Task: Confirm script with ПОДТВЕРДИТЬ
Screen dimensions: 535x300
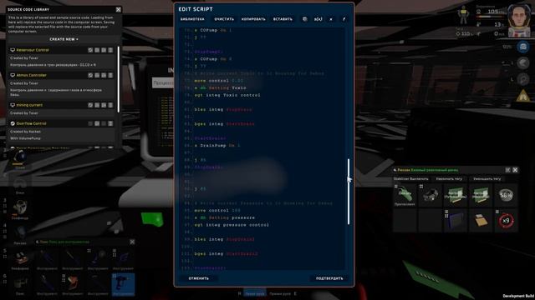Action: click(x=329, y=278)
